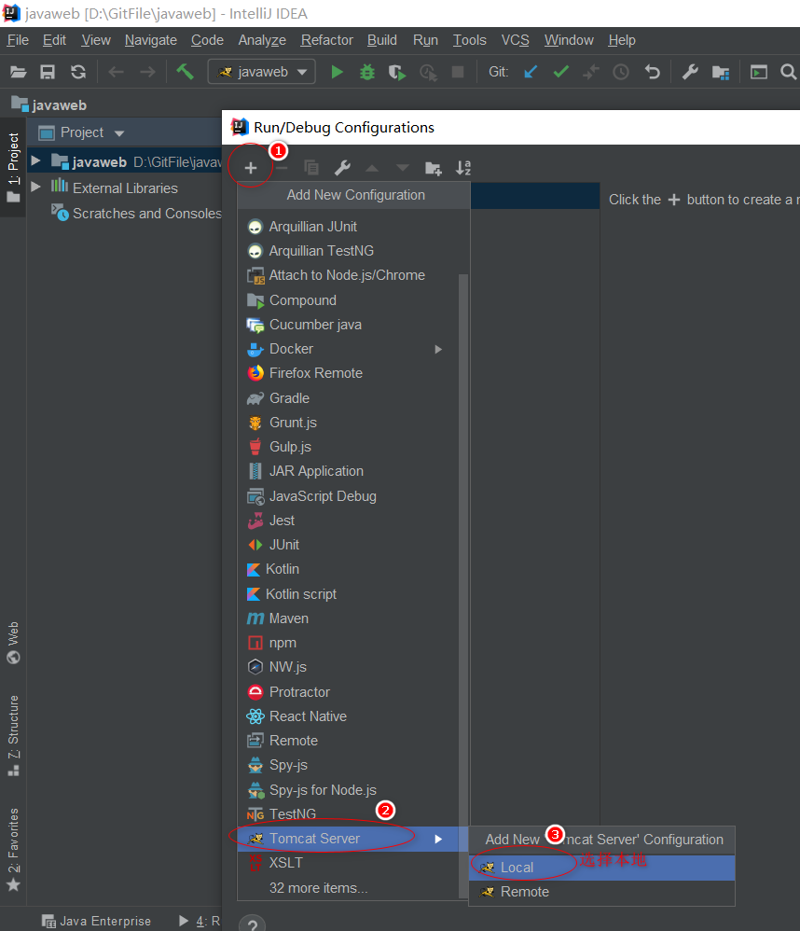Run javaweb with the green play icon
800x931 pixels.
tap(338, 73)
